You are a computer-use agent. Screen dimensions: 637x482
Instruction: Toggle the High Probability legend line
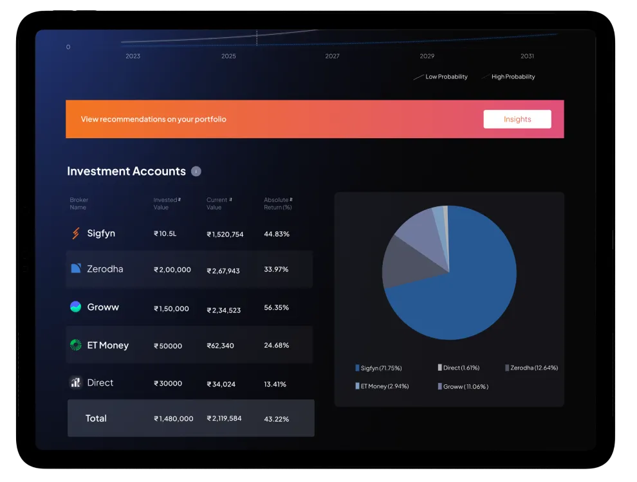coord(485,77)
